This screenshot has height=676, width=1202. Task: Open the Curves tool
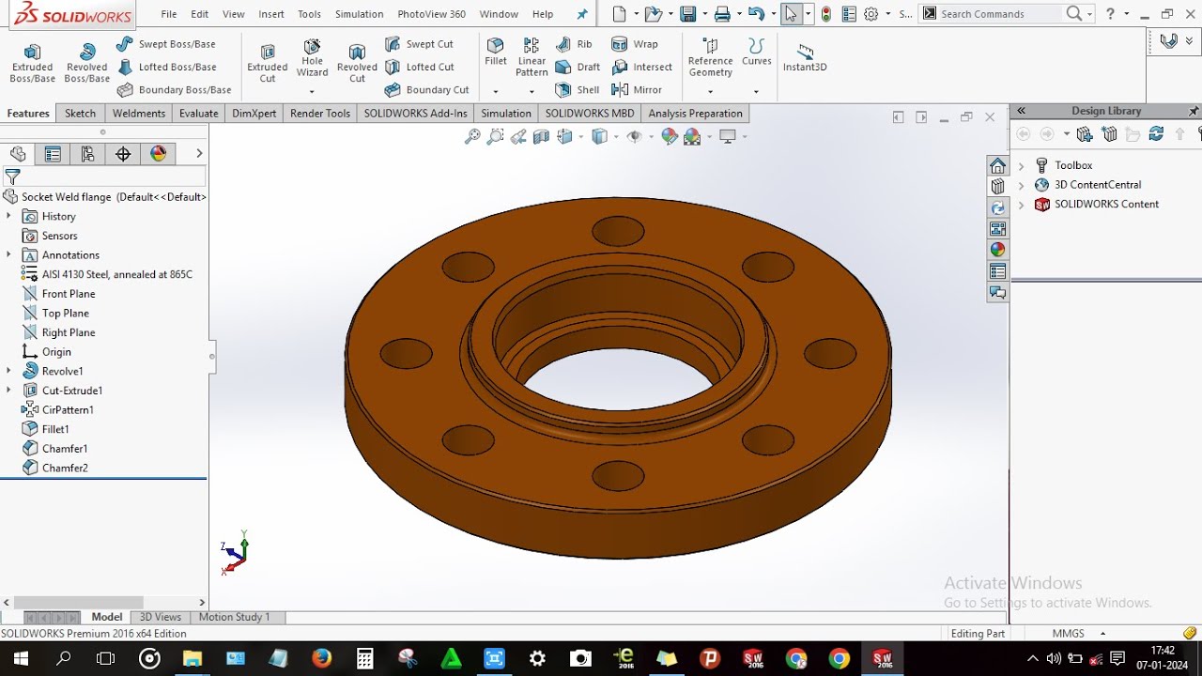tap(756, 53)
